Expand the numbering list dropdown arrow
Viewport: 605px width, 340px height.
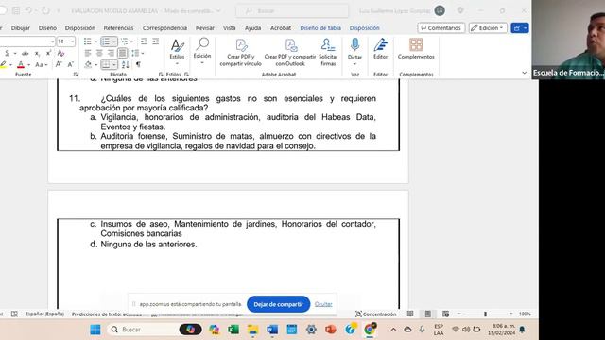click(x=114, y=42)
